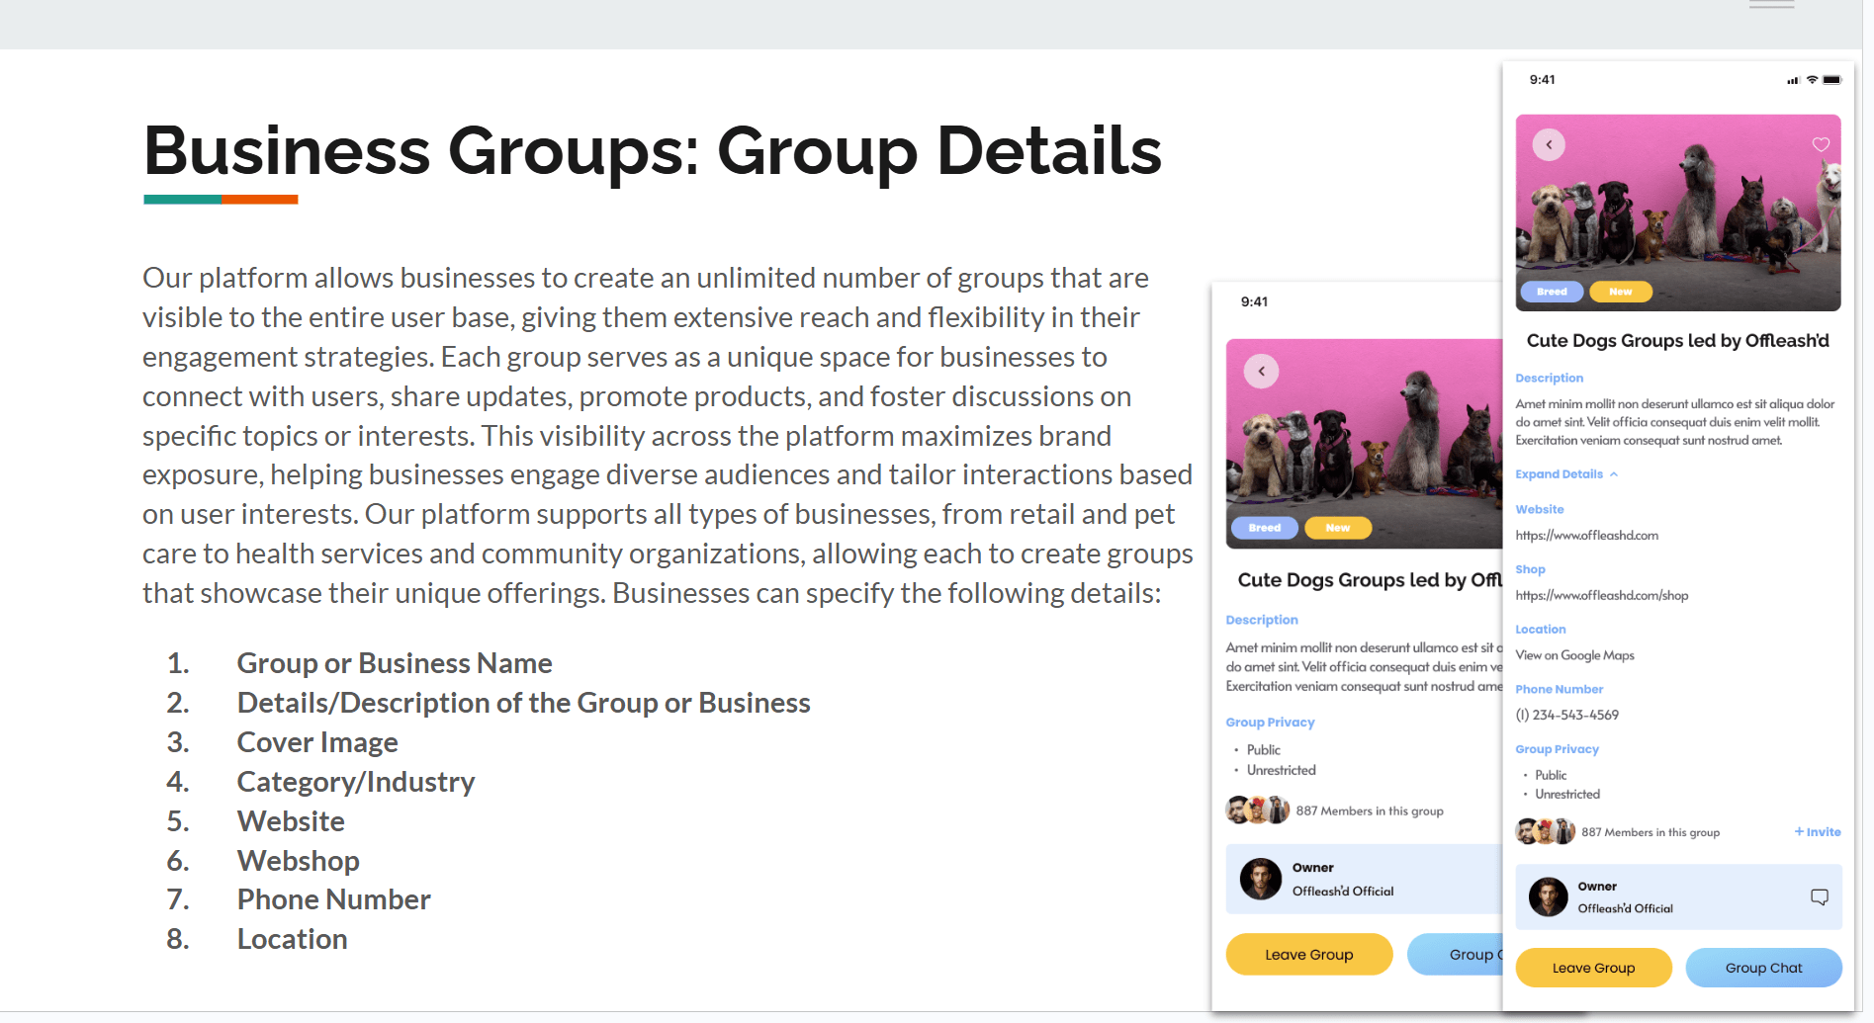
Task: Click Leave Group button on left phone
Action: [1309, 955]
